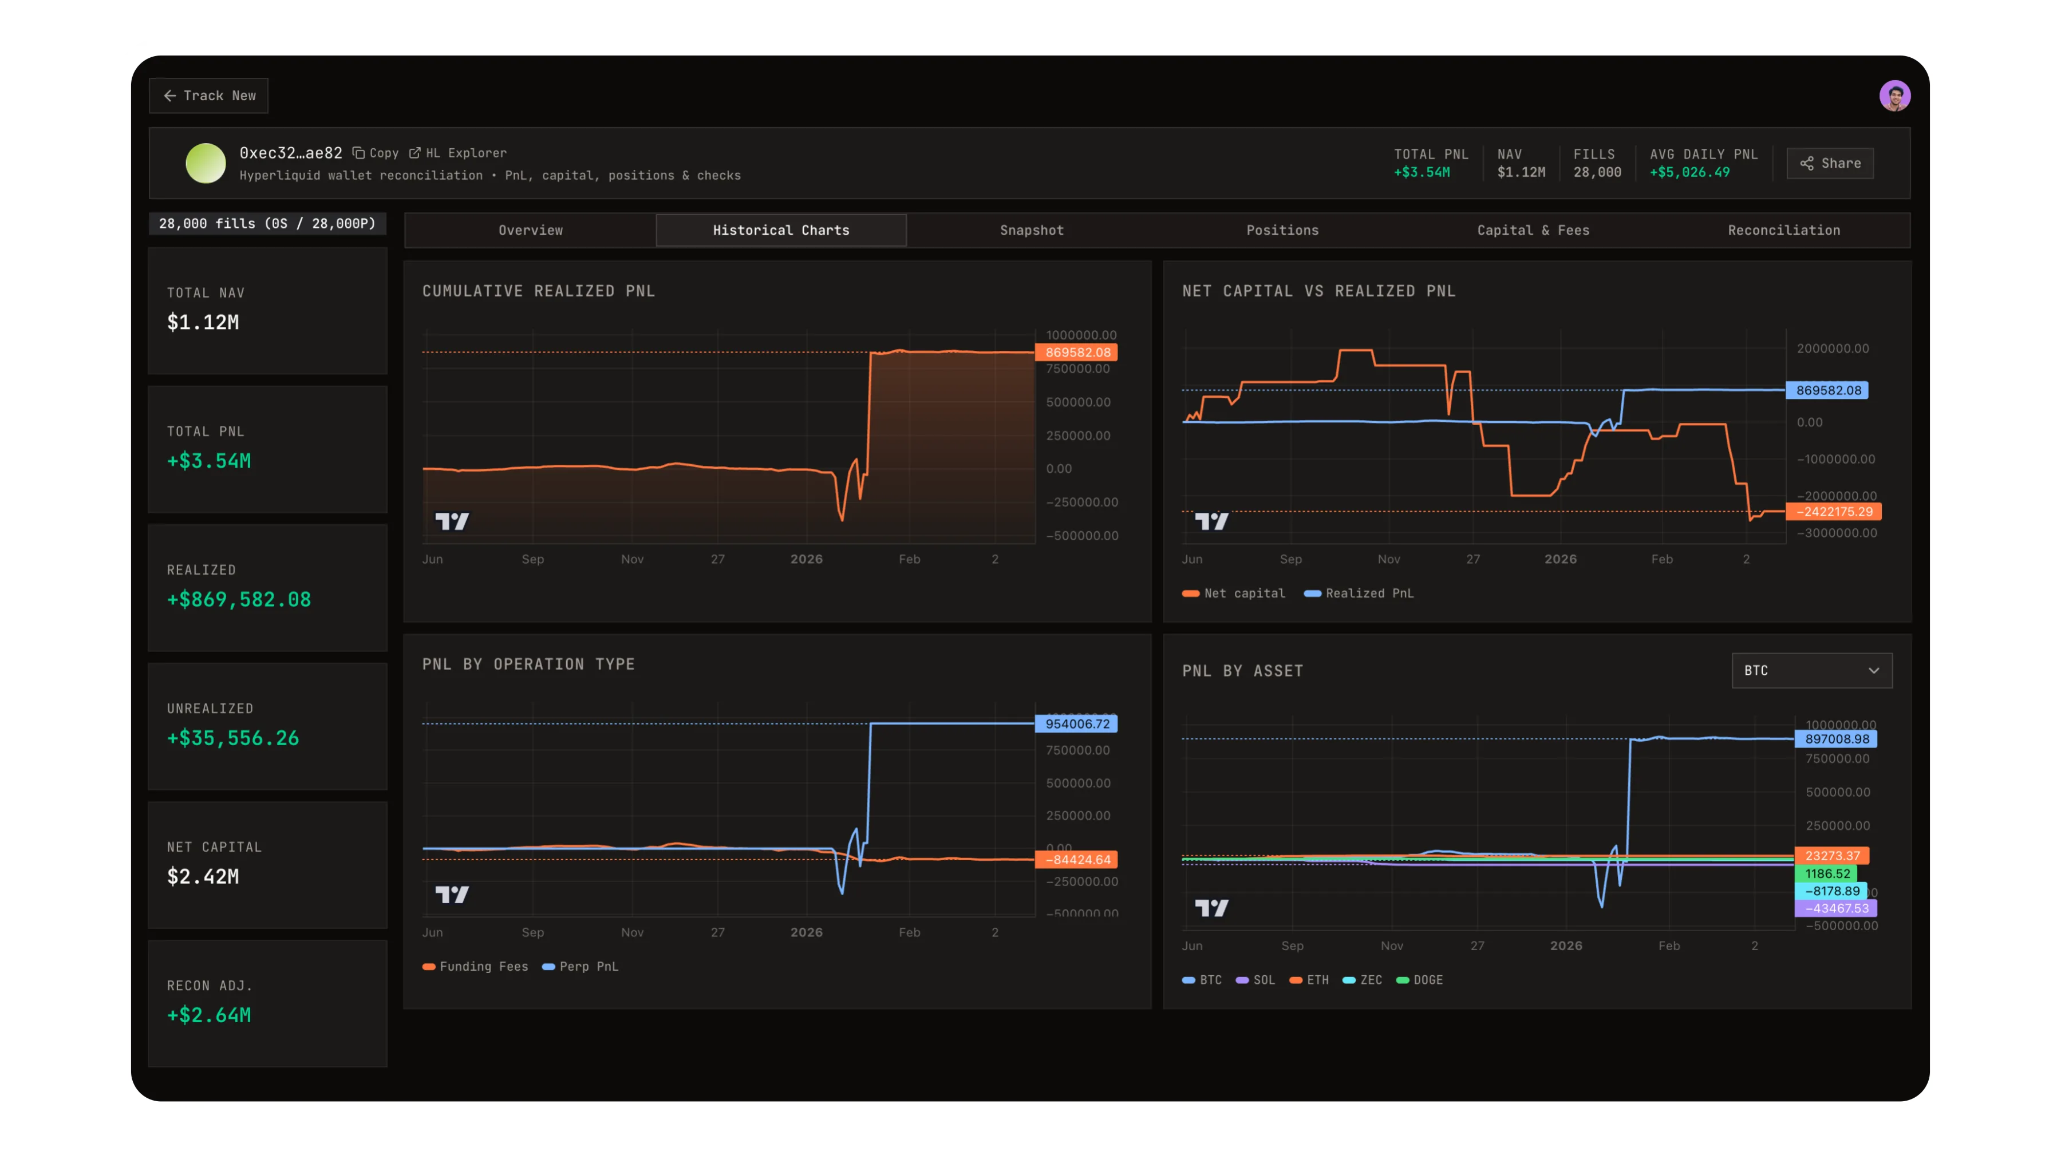Click the copy wallet address icon
2061x1159 pixels.
[x=358, y=153]
